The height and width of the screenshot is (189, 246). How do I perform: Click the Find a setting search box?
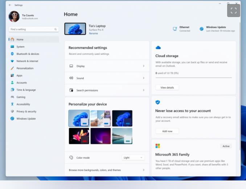tap(33, 29)
